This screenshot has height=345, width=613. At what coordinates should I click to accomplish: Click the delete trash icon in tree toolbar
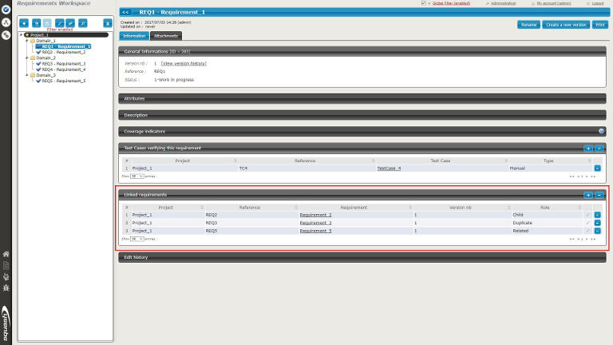(108, 23)
